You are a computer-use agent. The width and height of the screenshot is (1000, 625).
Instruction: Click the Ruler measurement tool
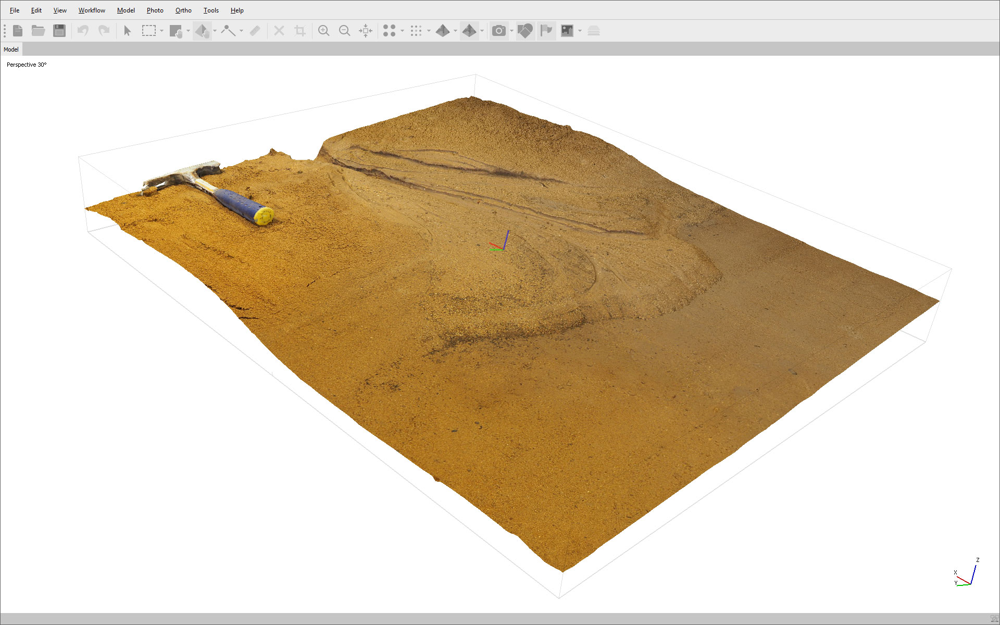pyautogui.click(x=255, y=31)
